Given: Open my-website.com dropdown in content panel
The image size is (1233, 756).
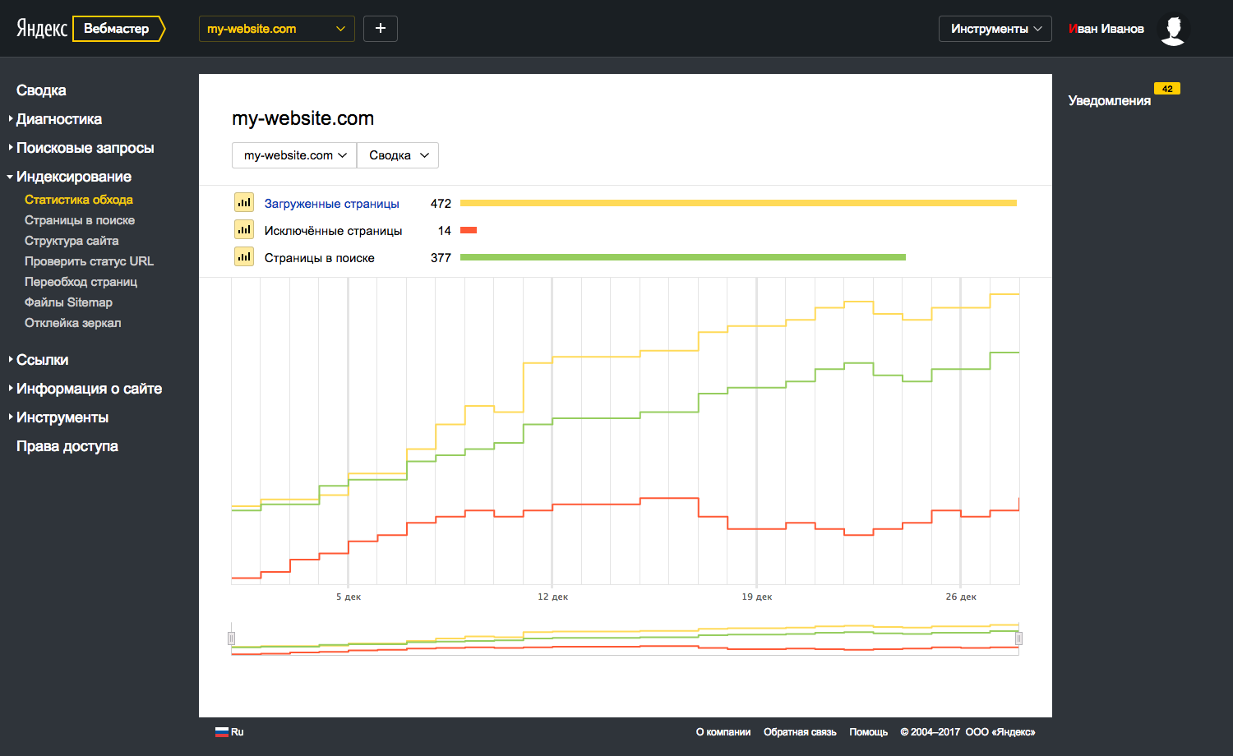Looking at the screenshot, I should (x=294, y=155).
